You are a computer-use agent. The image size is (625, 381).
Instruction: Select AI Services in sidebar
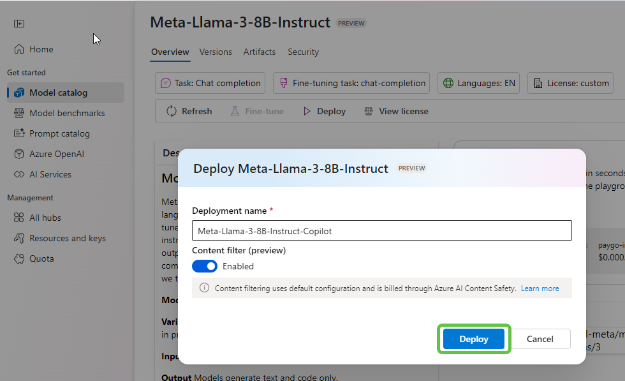(50, 174)
